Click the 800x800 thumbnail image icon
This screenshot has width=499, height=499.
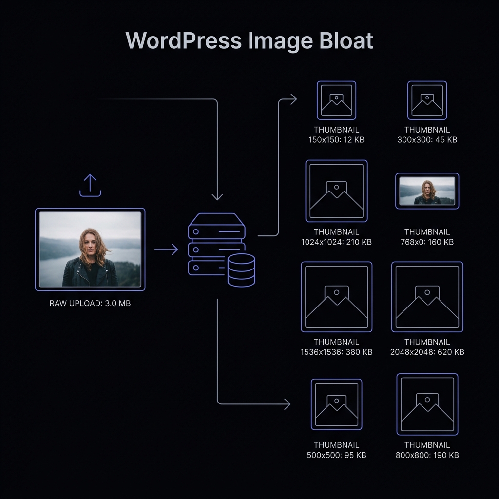427,404
